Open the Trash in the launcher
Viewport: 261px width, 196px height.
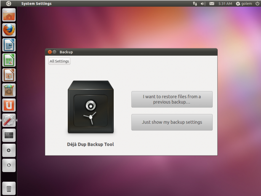click(x=9, y=187)
